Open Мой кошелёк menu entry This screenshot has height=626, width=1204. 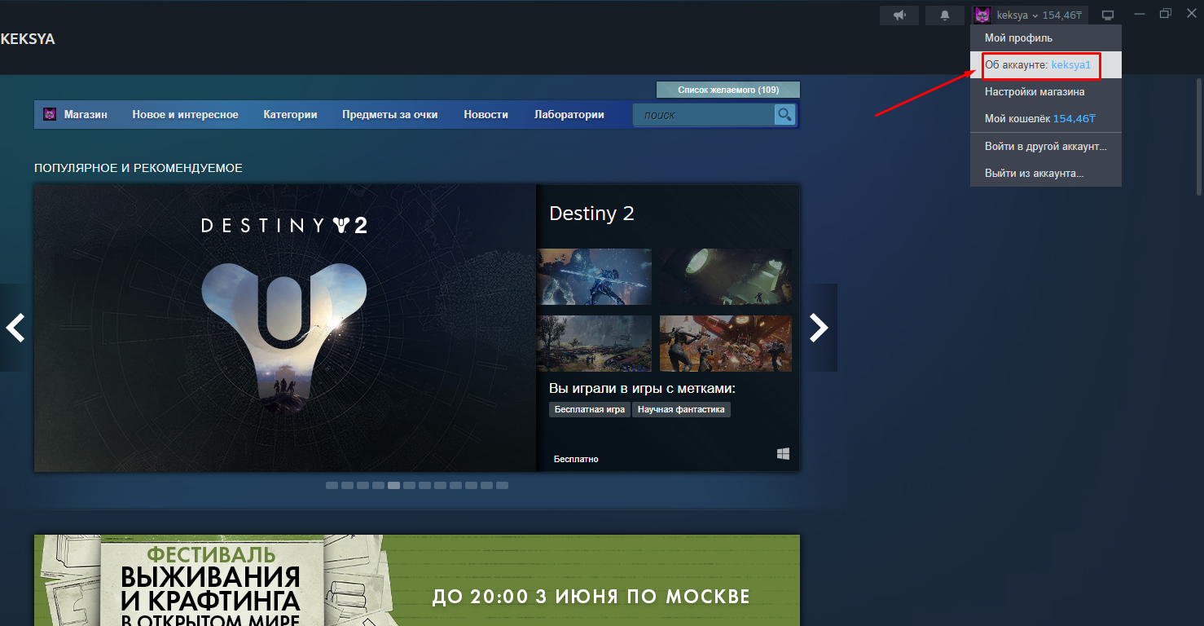tap(1046, 119)
